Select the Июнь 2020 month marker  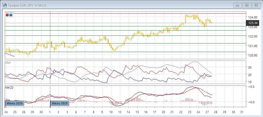[x=14, y=103]
